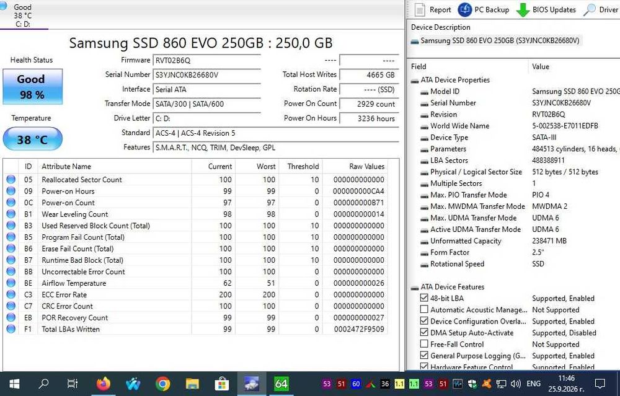
Task: Select Samsung SSD 860 EVO in Device Description
Action: [495, 40]
